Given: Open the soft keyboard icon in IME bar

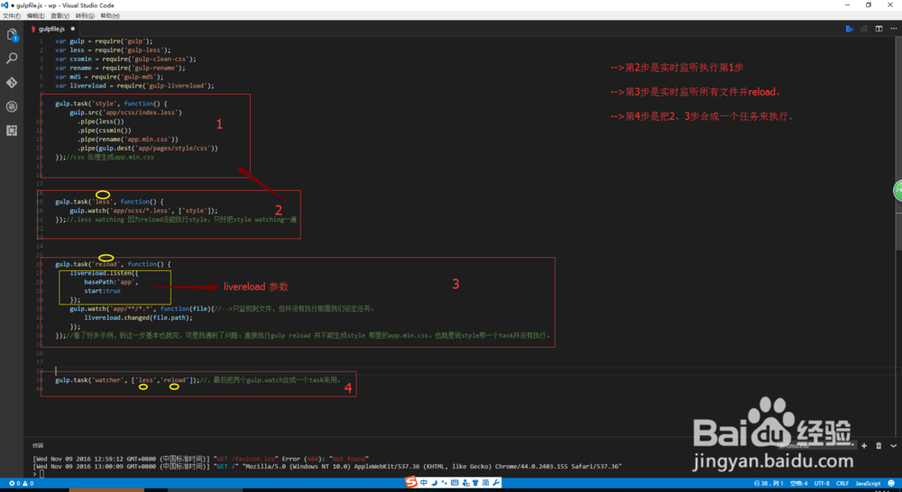Looking at the screenshot, I should coord(455,483).
